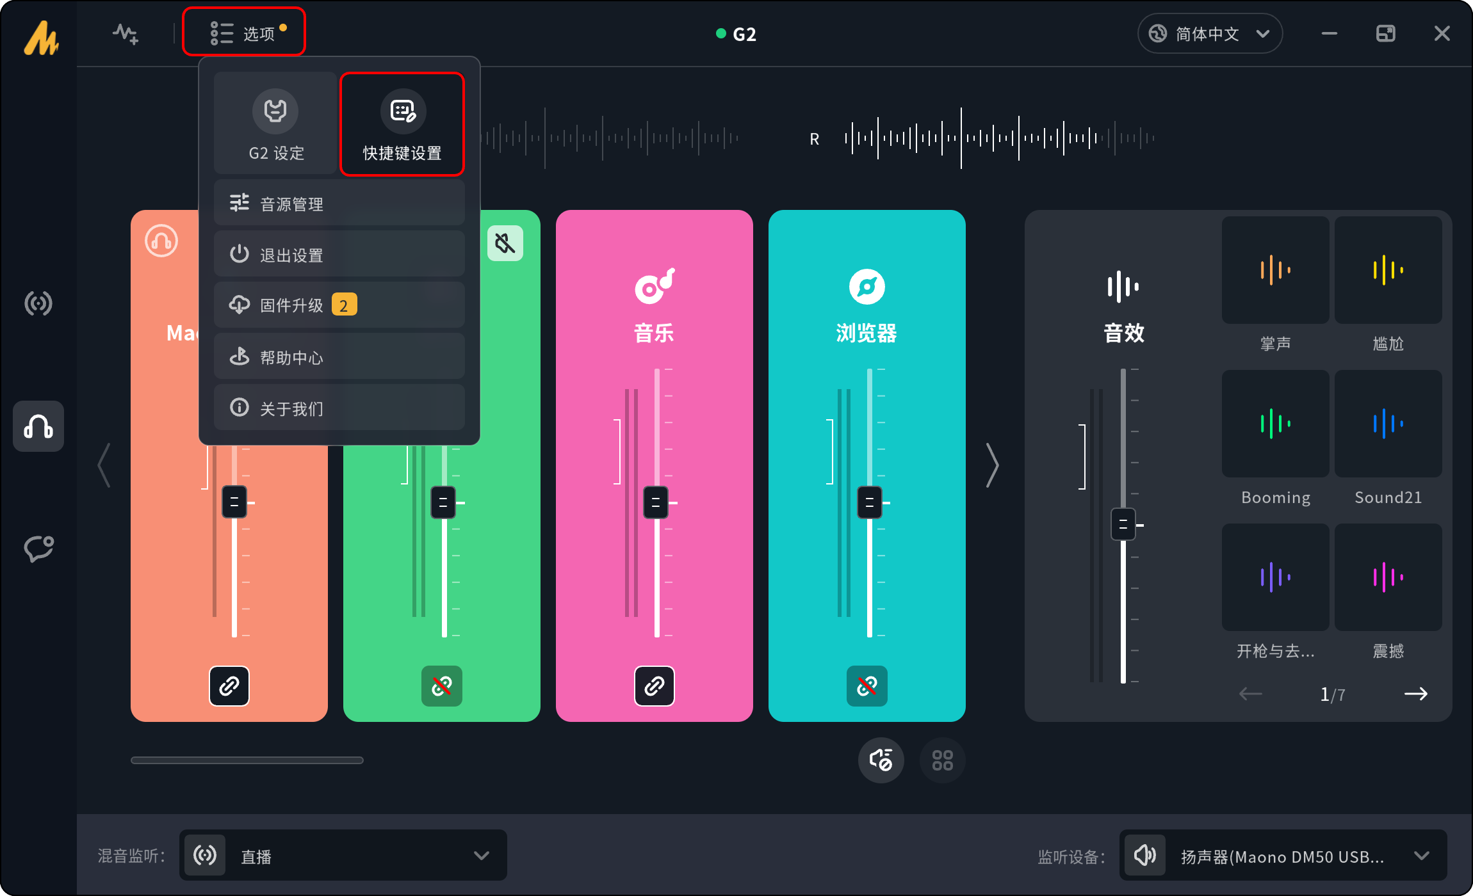The width and height of the screenshot is (1473, 896).
Task: Open the 混音监听 直播 dropdown
Action: coord(343,856)
